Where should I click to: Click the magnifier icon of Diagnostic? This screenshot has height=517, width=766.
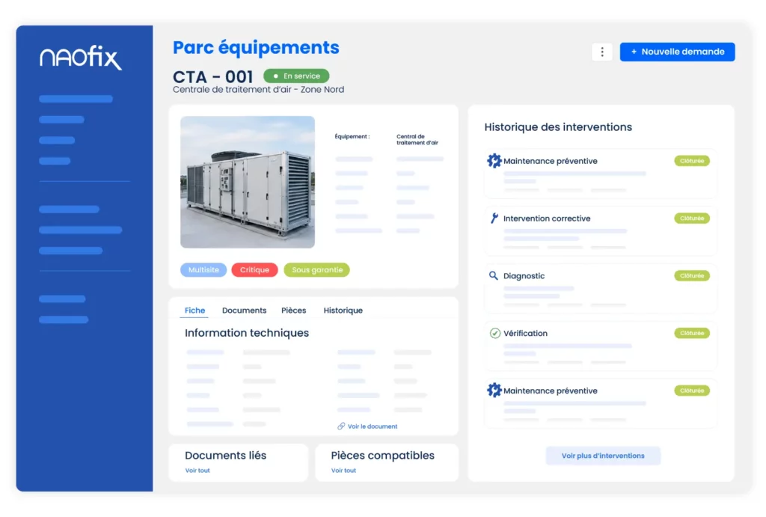[494, 275]
